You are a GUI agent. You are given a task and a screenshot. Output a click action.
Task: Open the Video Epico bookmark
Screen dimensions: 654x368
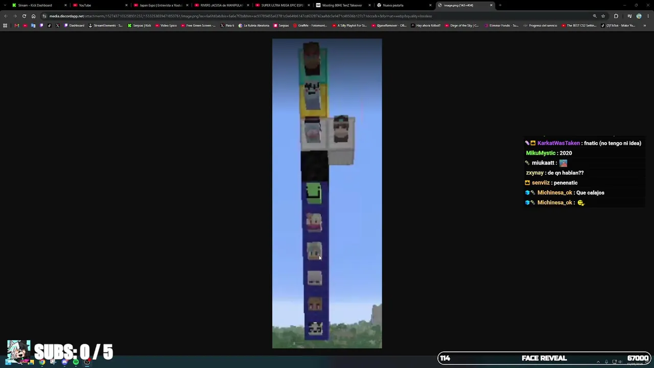(166, 26)
